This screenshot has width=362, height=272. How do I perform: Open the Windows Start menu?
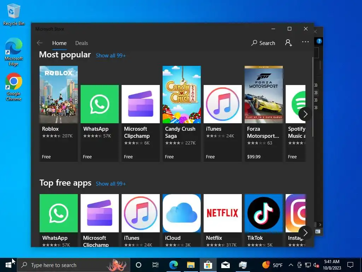click(8, 265)
